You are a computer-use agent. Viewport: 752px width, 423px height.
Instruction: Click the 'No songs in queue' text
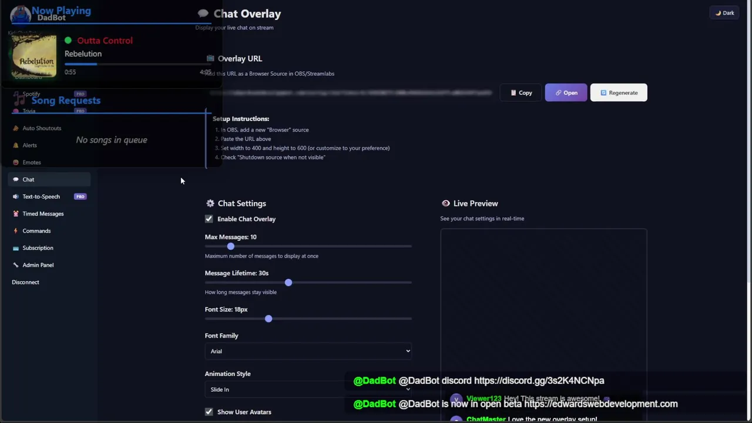point(112,140)
